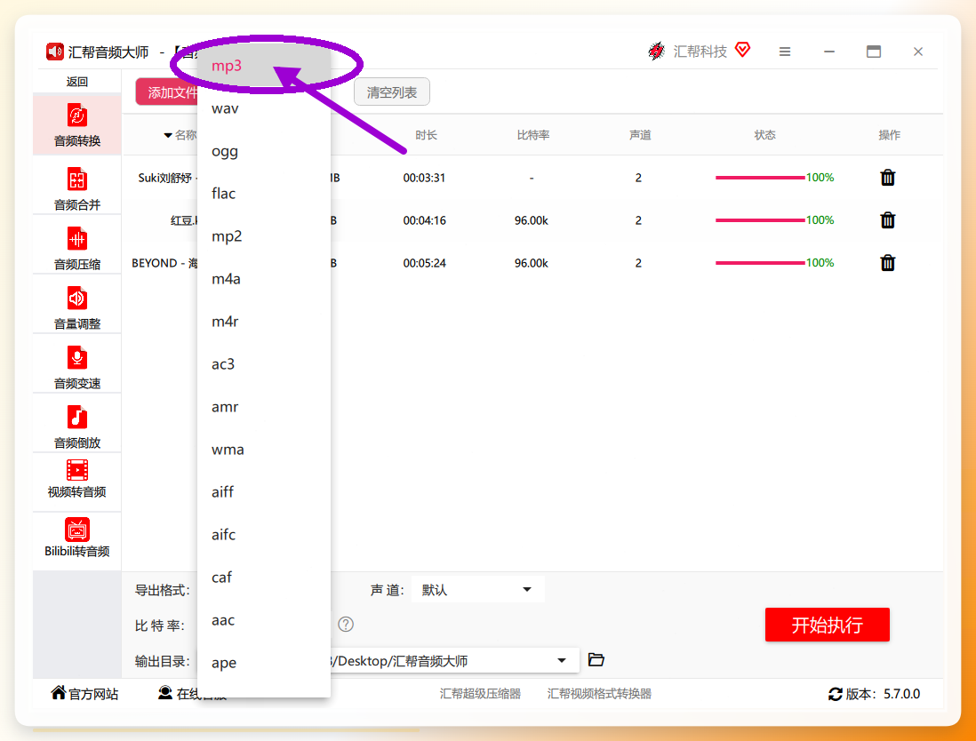
Task: Delete the 00:03:31 file with trash icon
Action: point(888,178)
